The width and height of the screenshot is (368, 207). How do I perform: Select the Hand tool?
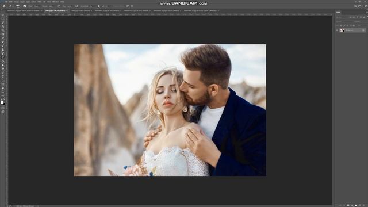(x=3, y=89)
